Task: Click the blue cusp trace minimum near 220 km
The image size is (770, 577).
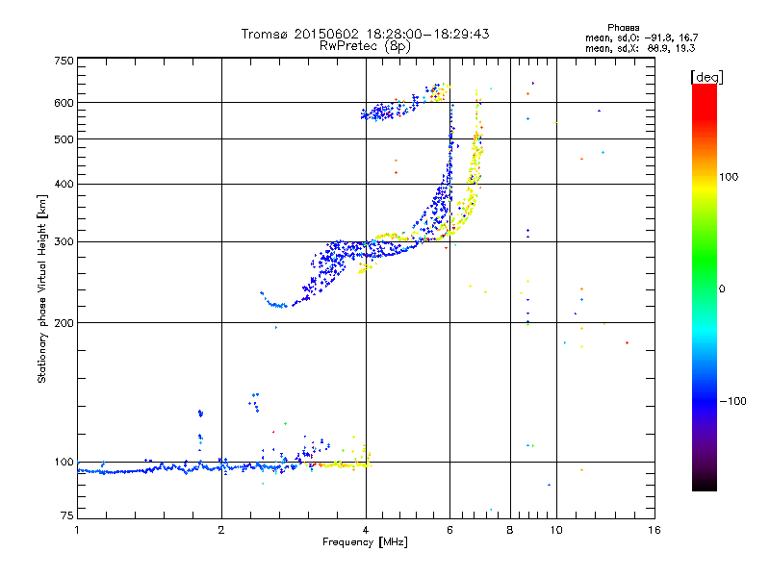Action: 278,306
